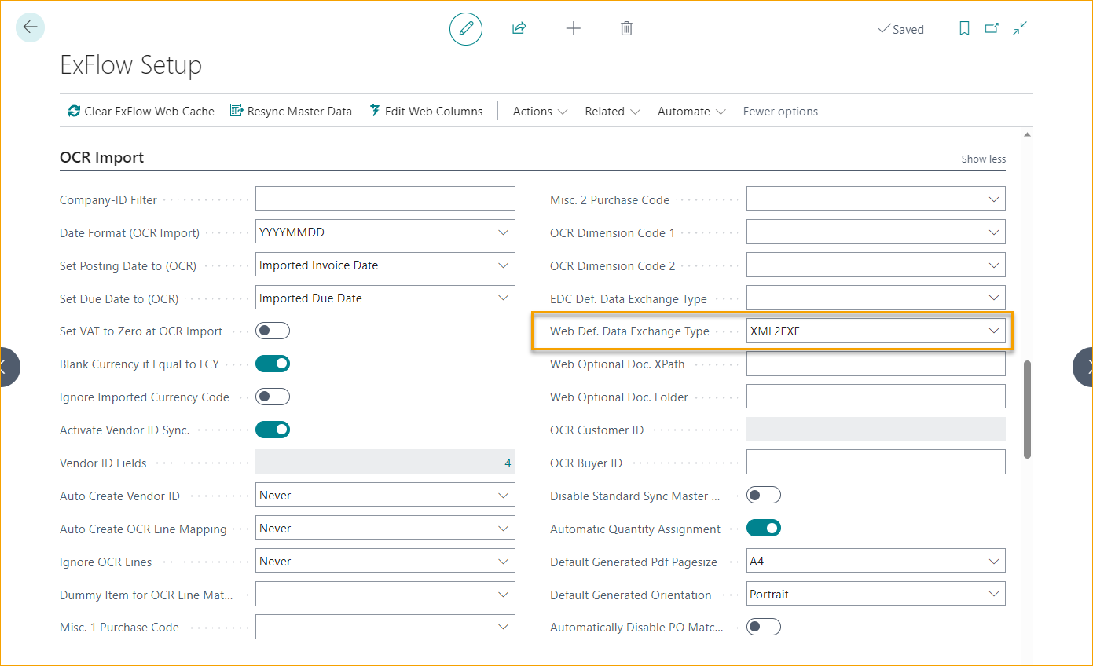The image size is (1093, 666).
Task: Open the Actions menu
Action: (x=540, y=112)
